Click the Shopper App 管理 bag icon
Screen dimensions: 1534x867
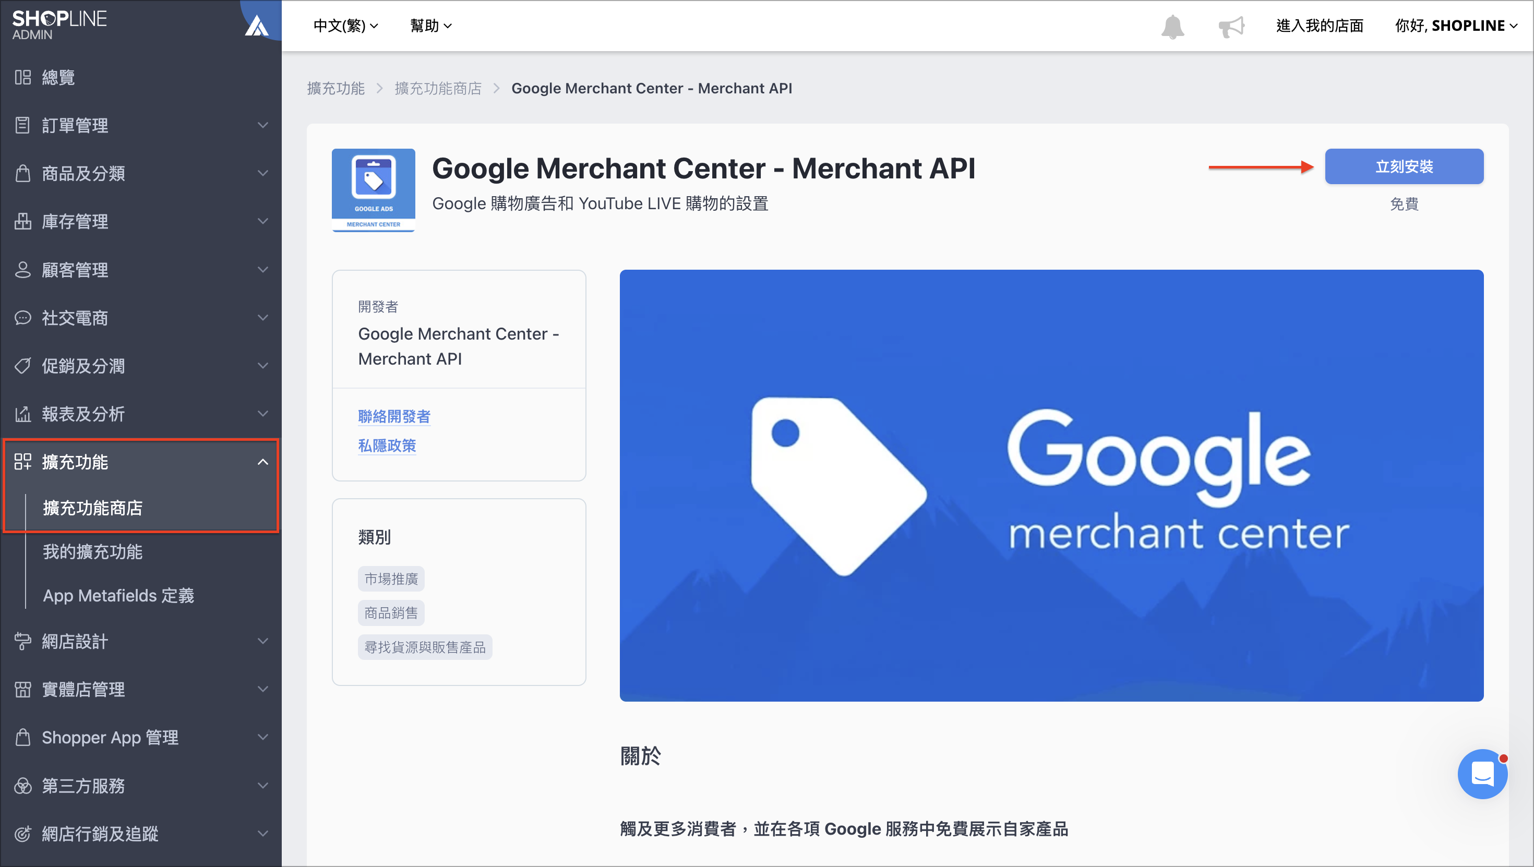point(22,737)
